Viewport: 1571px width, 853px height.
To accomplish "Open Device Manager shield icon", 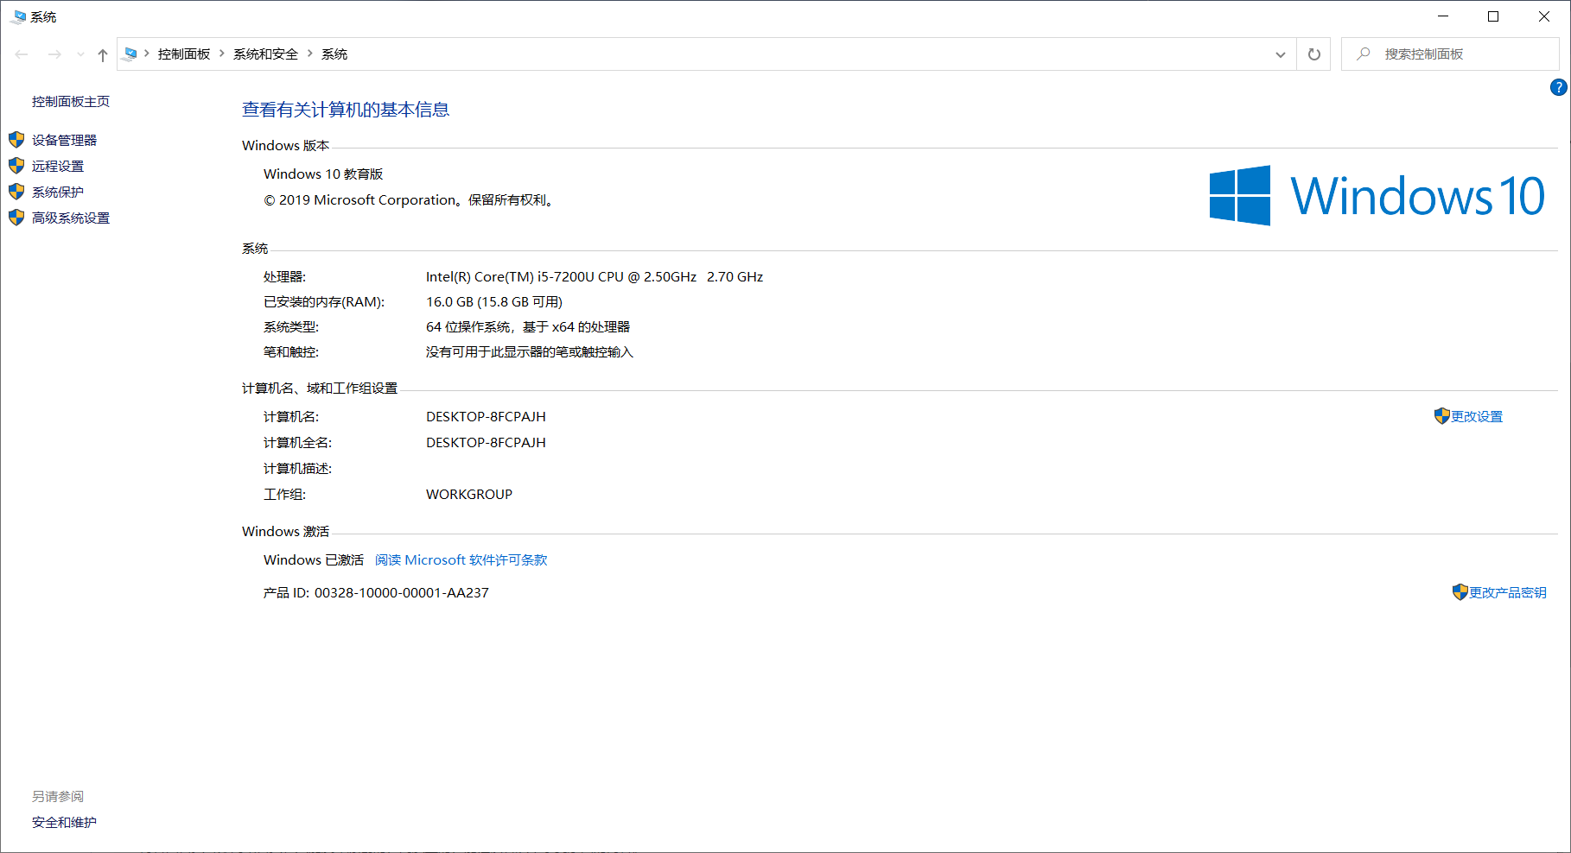I will coord(16,140).
